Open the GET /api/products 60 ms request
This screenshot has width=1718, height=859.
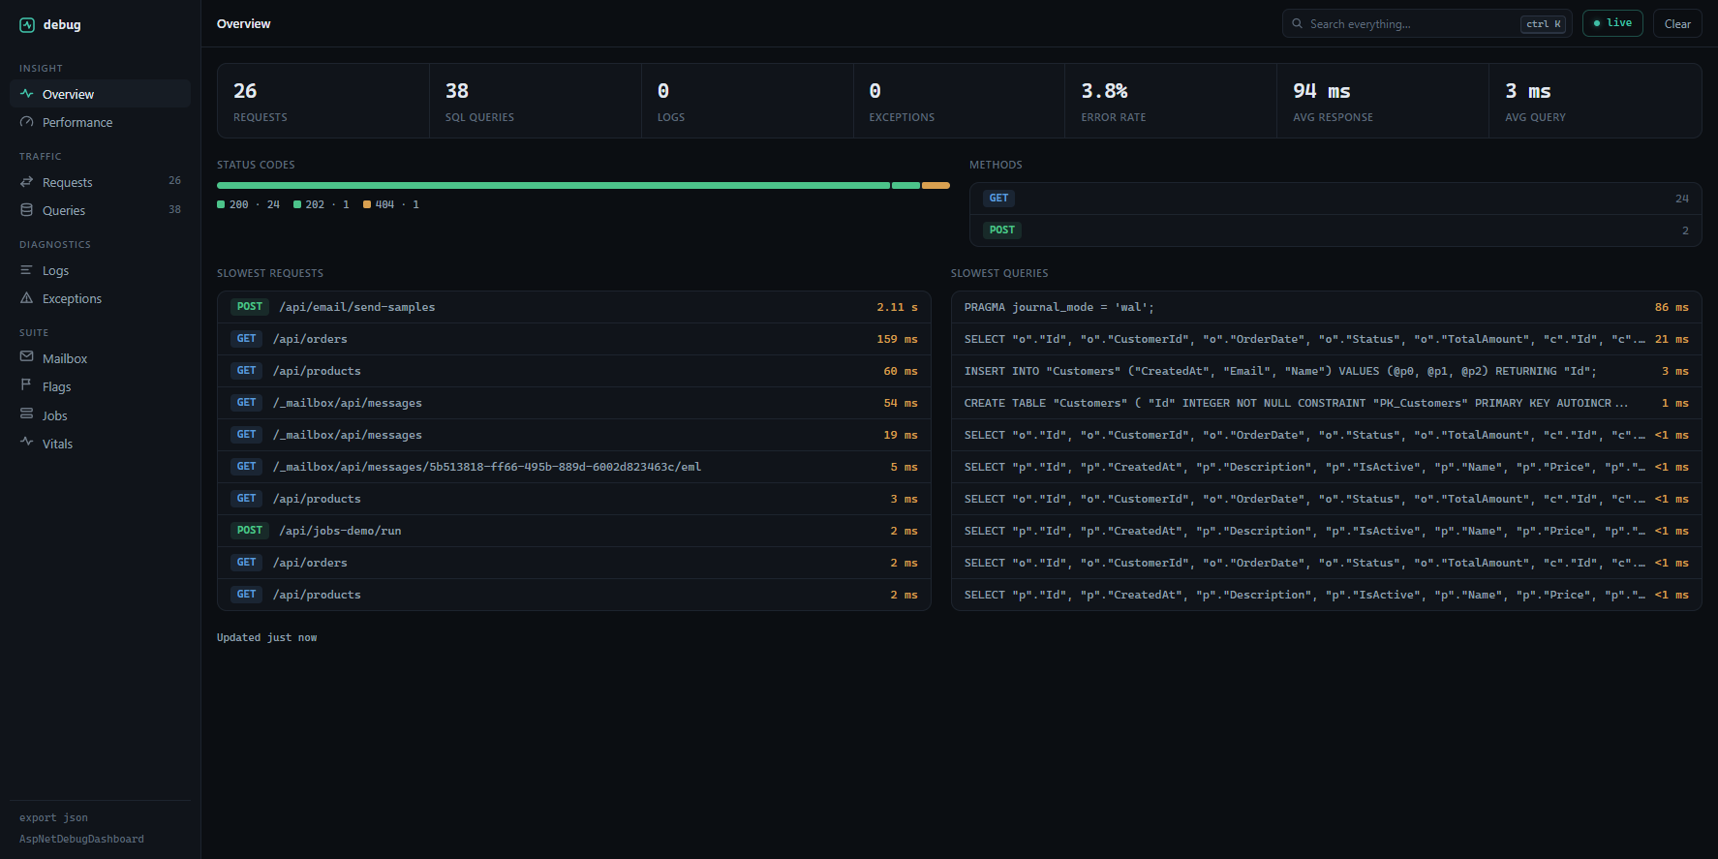tap(574, 371)
